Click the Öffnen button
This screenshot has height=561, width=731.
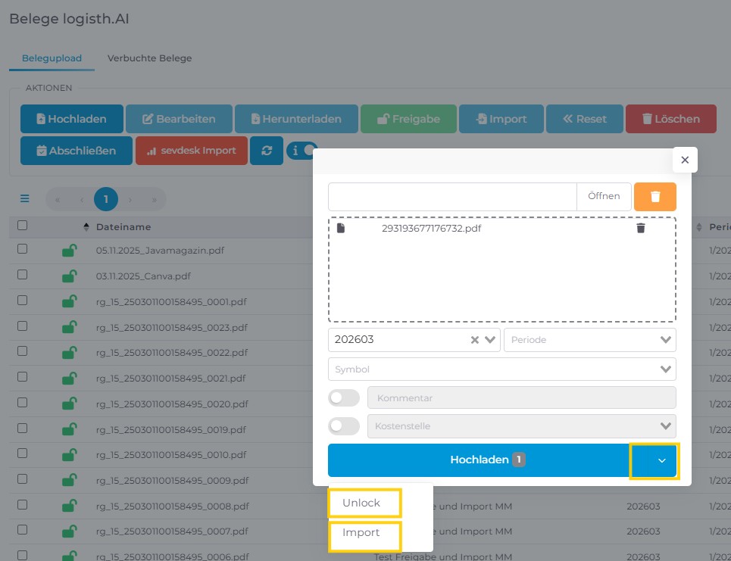604,196
